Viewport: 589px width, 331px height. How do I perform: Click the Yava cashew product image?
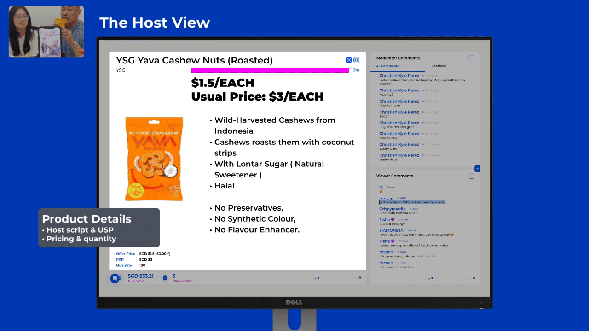[154, 159]
